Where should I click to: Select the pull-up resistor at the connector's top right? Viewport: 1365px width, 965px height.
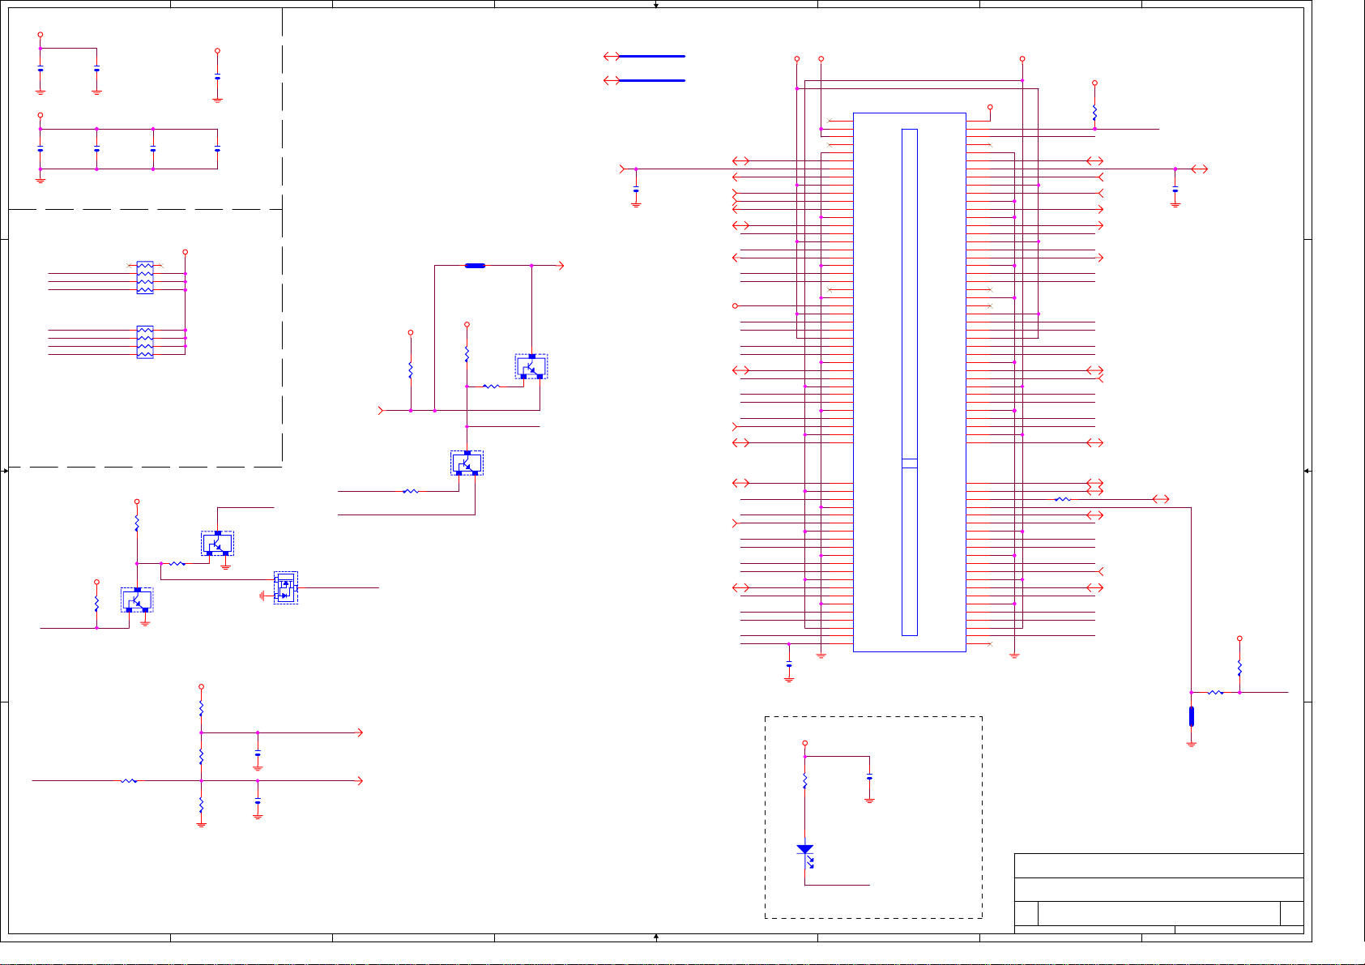click(1094, 113)
